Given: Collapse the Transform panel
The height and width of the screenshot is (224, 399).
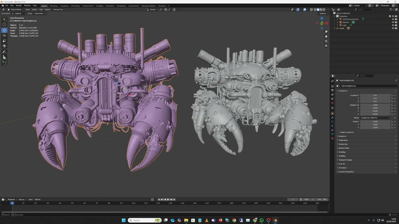Looking at the screenshot, I should [x=343, y=91].
